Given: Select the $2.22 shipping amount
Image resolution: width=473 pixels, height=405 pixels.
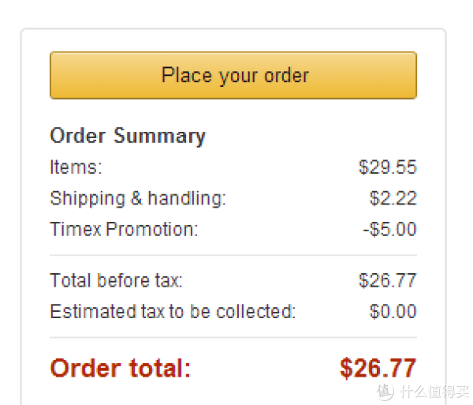Looking at the screenshot, I should coord(393,198).
